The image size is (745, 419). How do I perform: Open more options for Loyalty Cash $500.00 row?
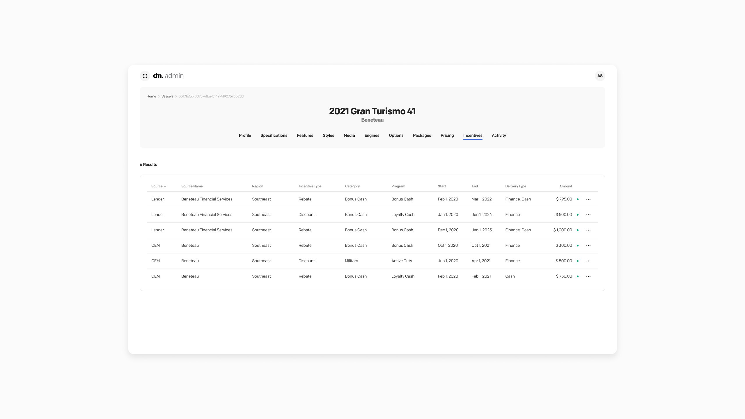coord(588,215)
